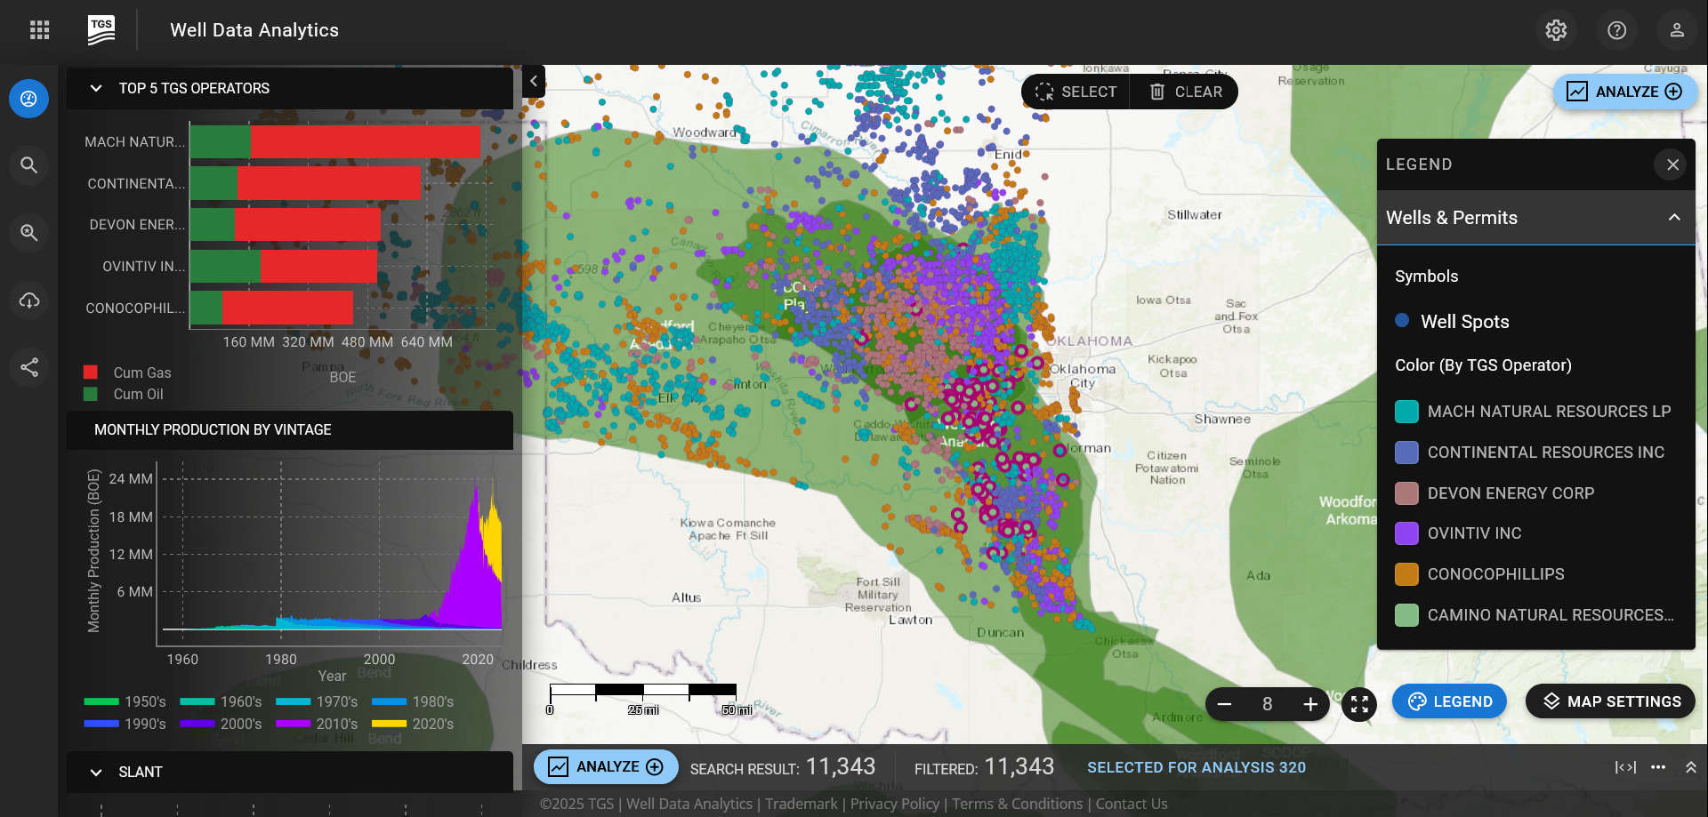Open the Privacy Policy link
The height and width of the screenshot is (817, 1708).
(894, 804)
